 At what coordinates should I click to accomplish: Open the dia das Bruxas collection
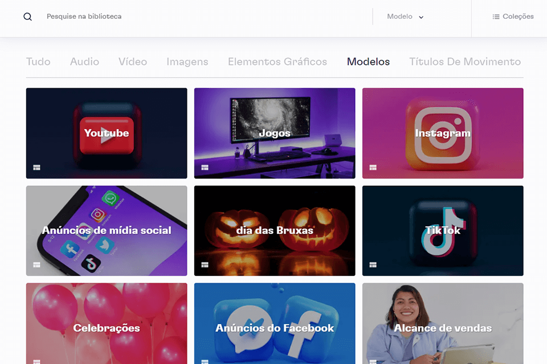[275, 230]
